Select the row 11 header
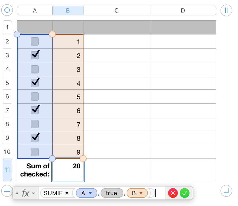 pyautogui.click(x=7, y=170)
